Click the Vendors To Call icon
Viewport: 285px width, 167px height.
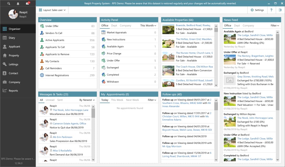point(42,33)
